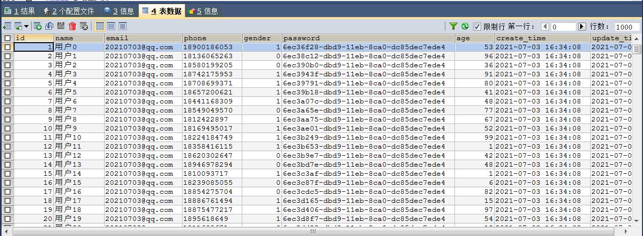Viewport: 643px width, 236px height.
Task: Toggle the select-all checkbox in header row
Action: pyautogui.click(x=7, y=38)
